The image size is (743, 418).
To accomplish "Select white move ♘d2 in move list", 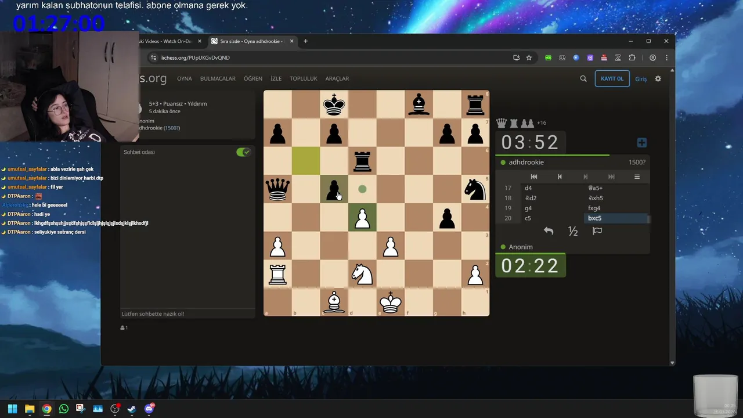I will (x=552, y=198).
